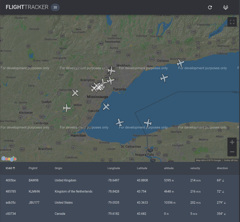Viewport: 240px width, 222px height.
Task: Click direction value 69°
Action: (220, 180)
